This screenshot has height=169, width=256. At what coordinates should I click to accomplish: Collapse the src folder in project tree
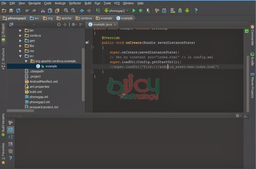(20, 56)
